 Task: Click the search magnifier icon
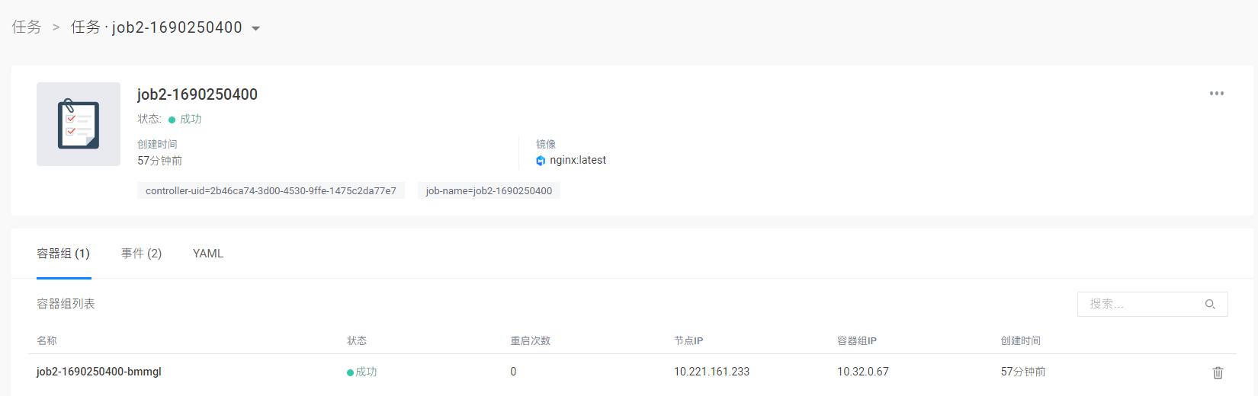pos(1210,304)
